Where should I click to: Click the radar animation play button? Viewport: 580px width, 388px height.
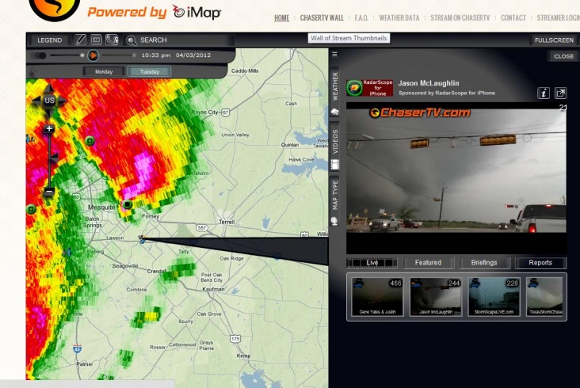pos(93,55)
